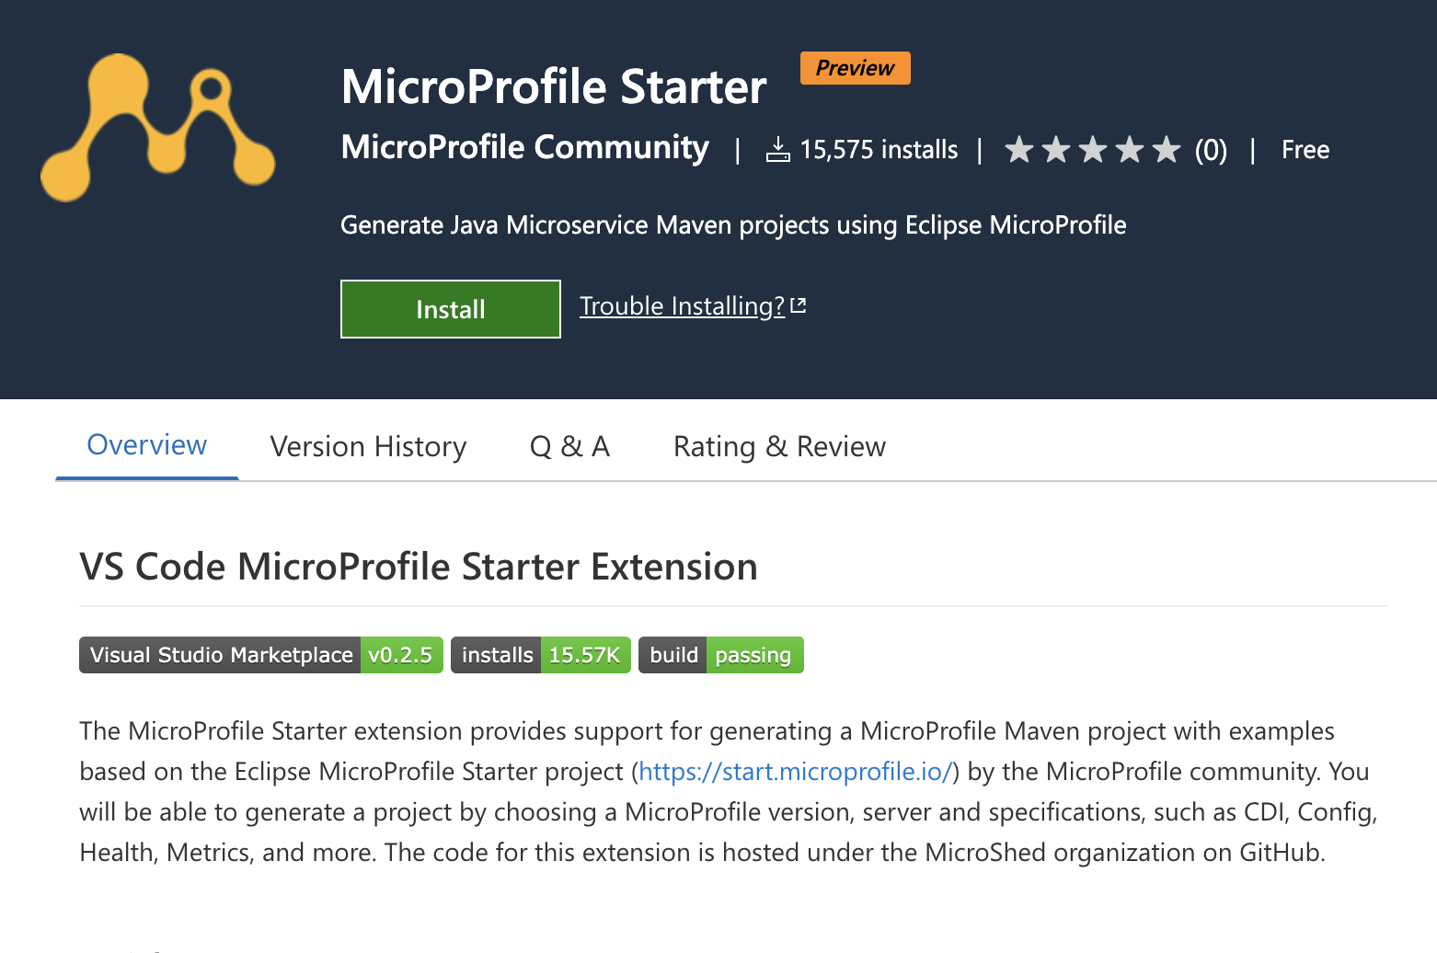Switch to the Overview tab
Viewport: 1437px width, 953px height.
click(147, 445)
